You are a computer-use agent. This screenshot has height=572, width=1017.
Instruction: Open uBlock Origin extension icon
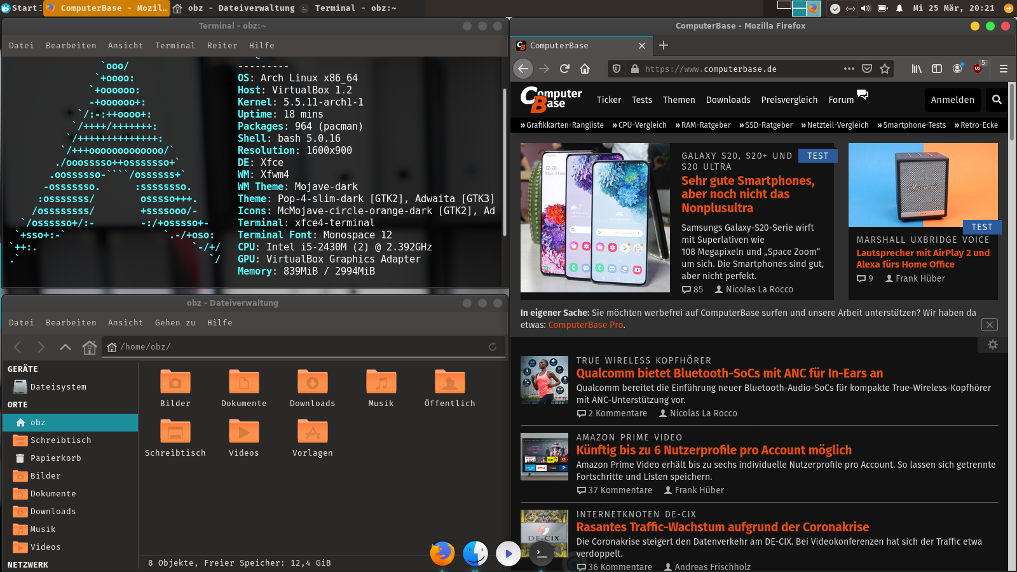click(x=978, y=68)
